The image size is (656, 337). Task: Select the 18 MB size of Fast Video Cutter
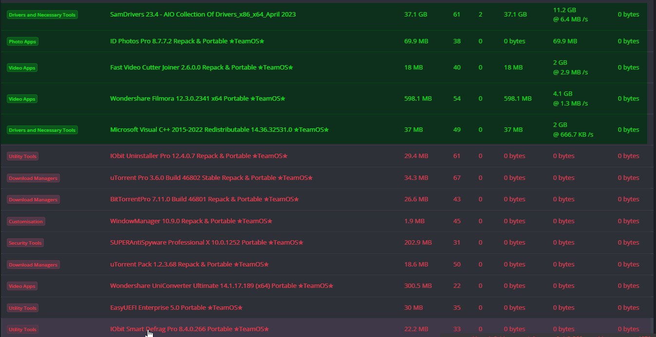point(413,68)
